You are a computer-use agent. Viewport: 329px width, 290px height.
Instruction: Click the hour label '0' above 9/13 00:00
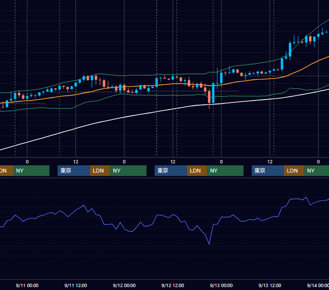point(222,162)
